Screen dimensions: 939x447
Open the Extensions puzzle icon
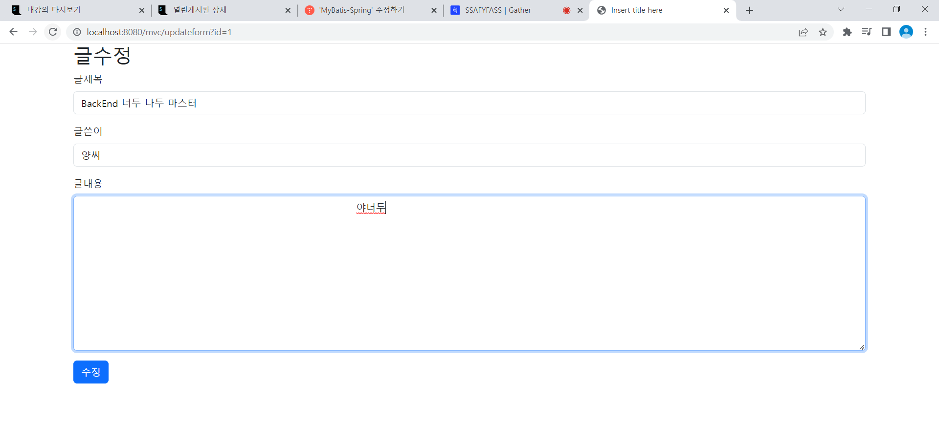[847, 32]
